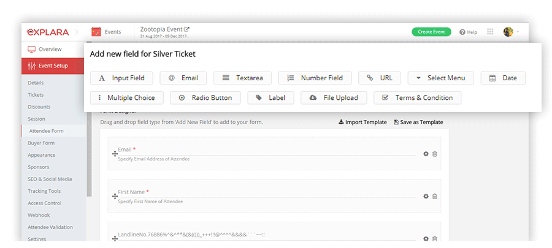This screenshot has width=552, height=248.
Task: Select Attendee Form sidebar item
Action: coord(53,131)
